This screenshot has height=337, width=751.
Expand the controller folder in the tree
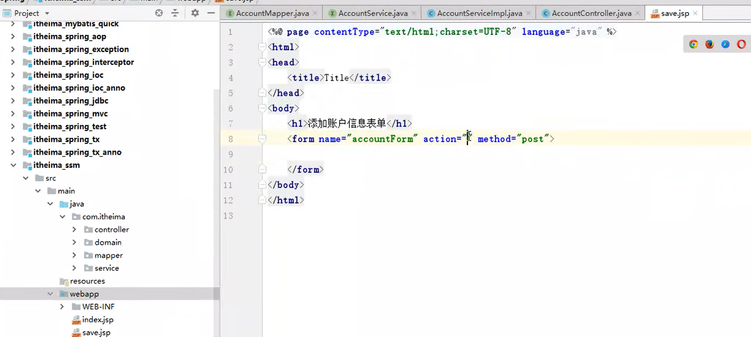coord(74,229)
